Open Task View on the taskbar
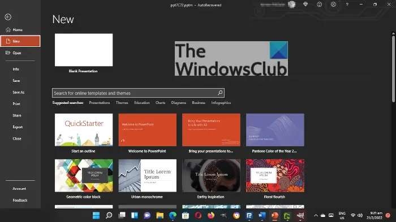Image resolution: width=396 pixels, height=222 pixels. point(122,215)
